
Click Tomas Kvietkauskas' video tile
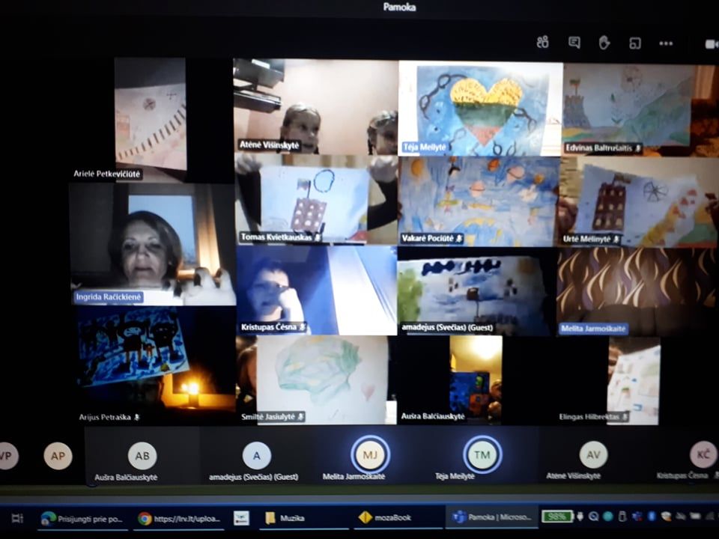point(315,198)
